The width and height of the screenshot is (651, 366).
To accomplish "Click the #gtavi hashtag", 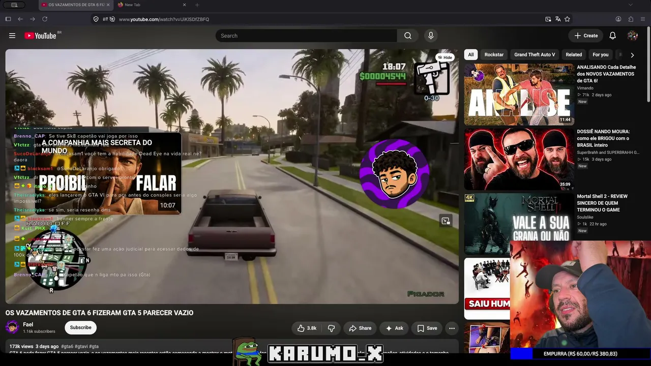I will coord(81,346).
